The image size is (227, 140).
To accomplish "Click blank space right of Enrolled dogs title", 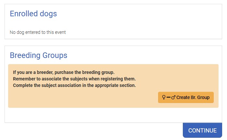I will [136, 14].
